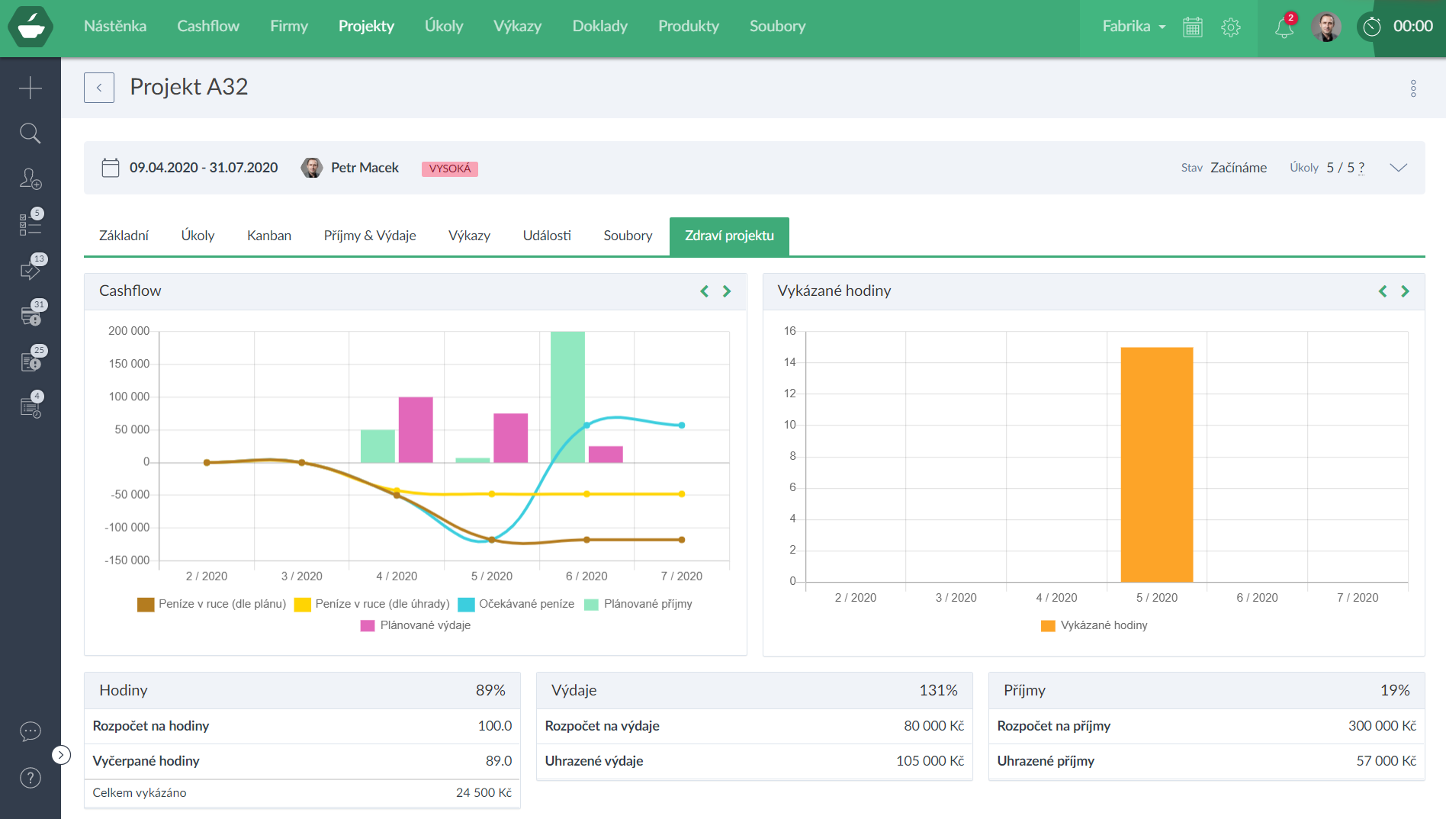The image size is (1446, 819).
Task: Open the Cashflow menu item
Action: tap(208, 26)
